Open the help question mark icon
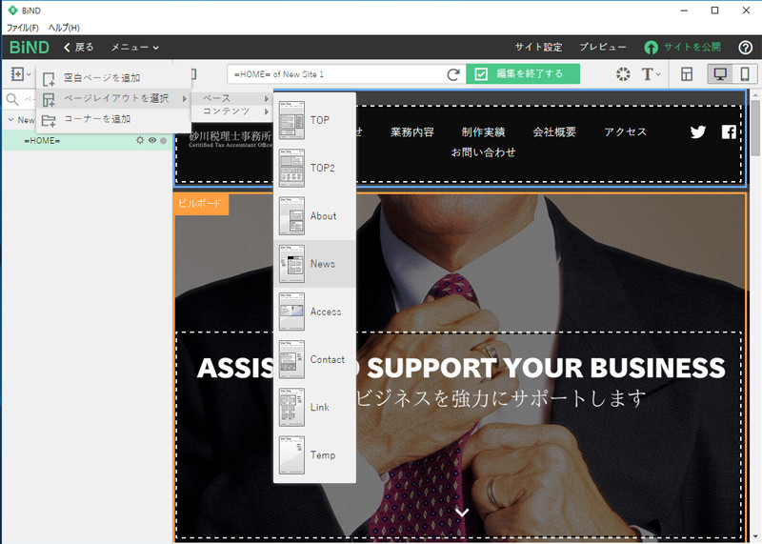This screenshot has height=544, width=762. coord(746,47)
